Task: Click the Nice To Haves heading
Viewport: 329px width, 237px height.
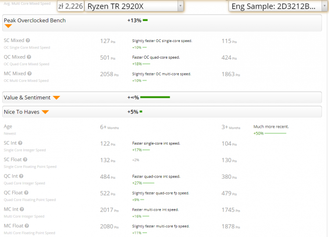Action: [21, 112]
